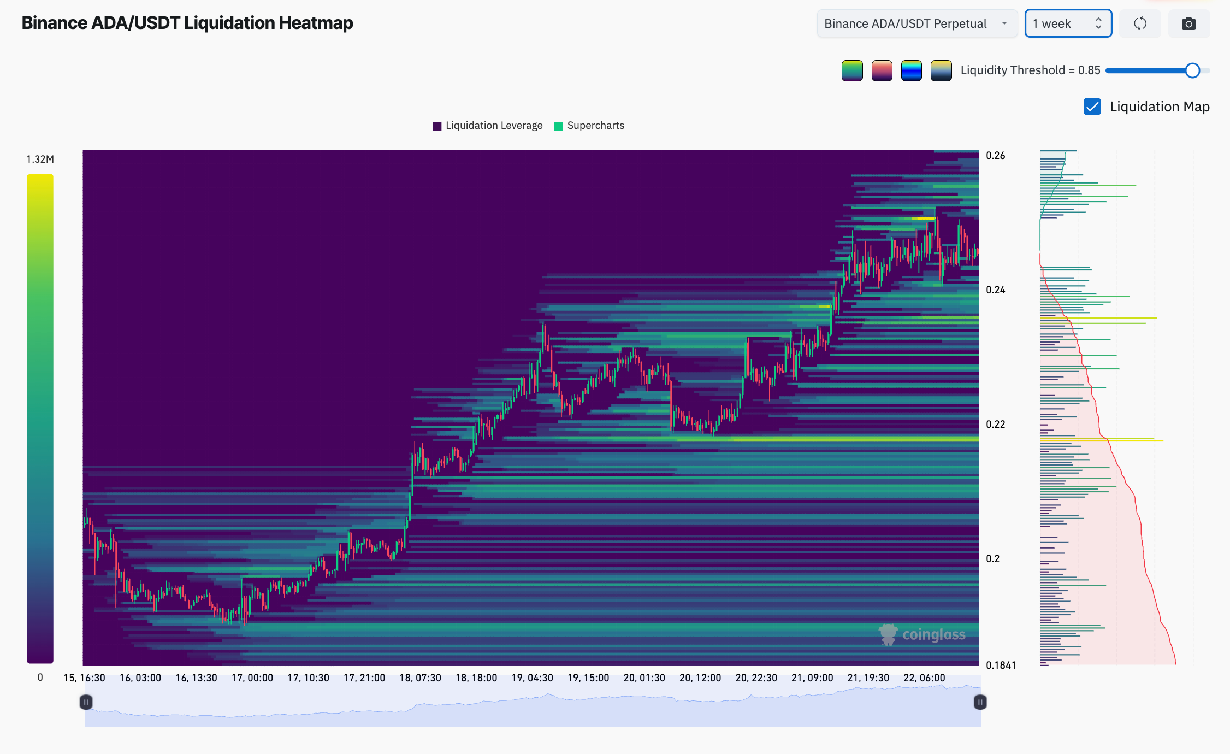Click the '22, 06:00' time axis label
Viewport: 1230px width, 754px height.
click(x=924, y=678)
